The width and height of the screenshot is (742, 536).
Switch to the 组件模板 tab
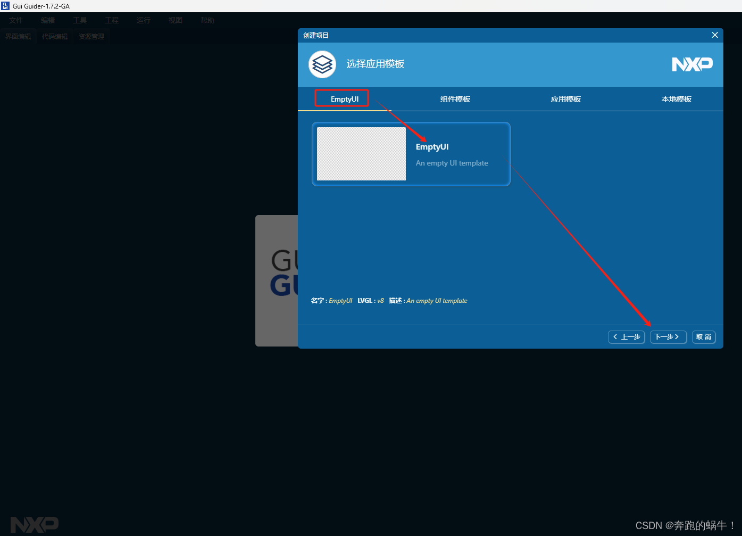[455, 99]
